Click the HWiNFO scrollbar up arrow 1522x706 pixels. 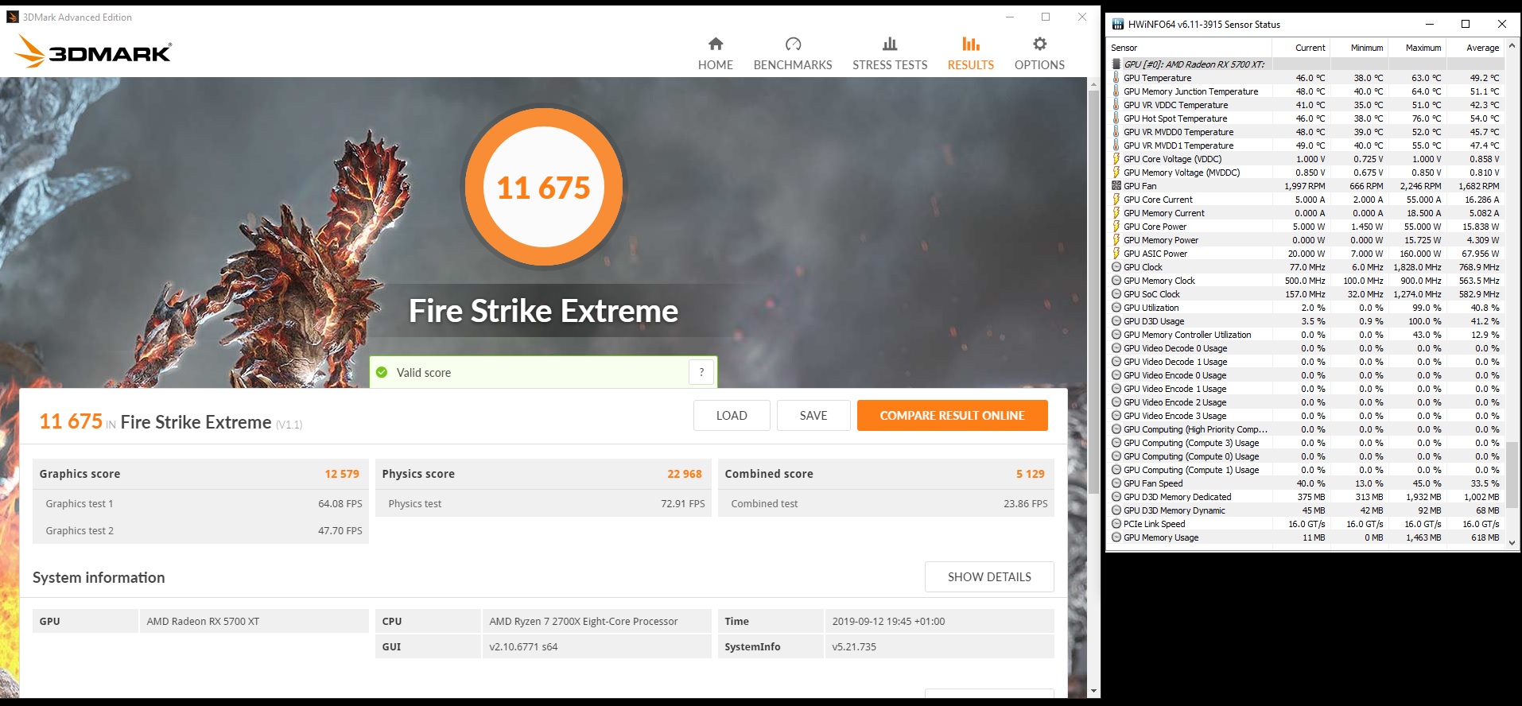[1512, 46]
